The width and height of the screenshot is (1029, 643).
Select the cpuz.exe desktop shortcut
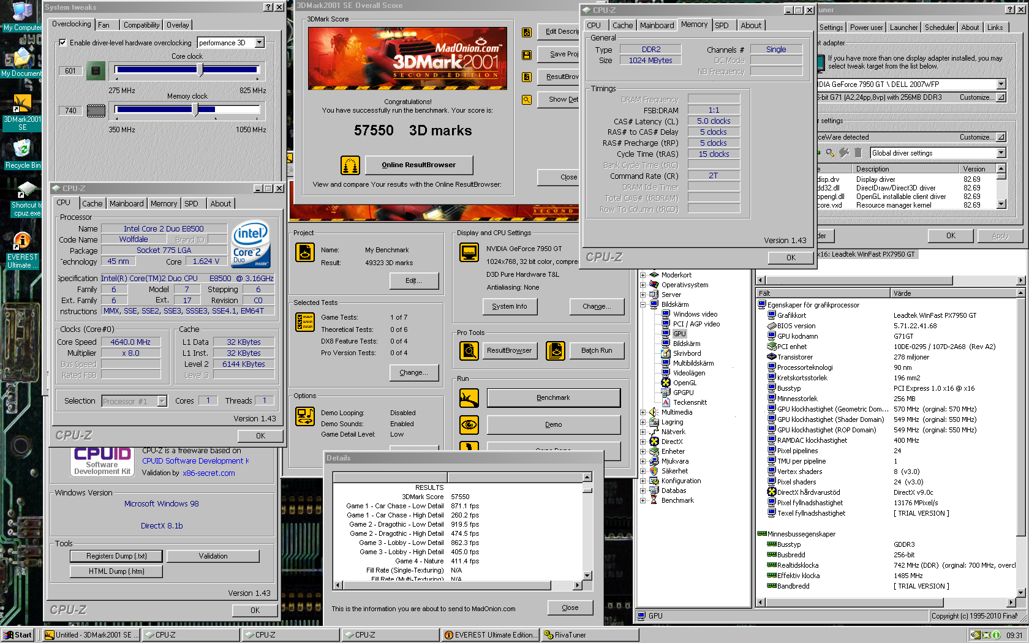tap(26, 199)
